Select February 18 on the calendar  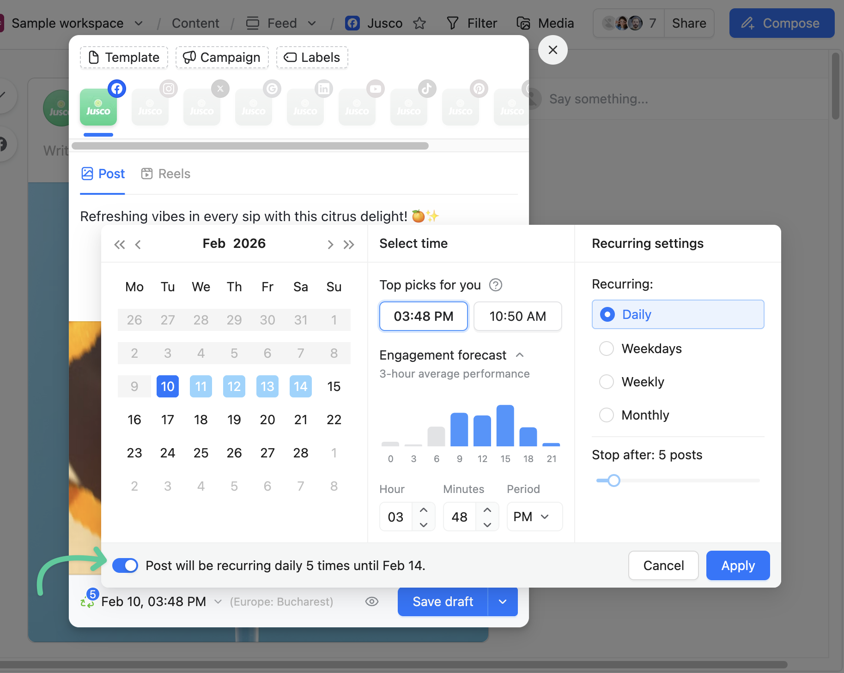coord(201,420)
